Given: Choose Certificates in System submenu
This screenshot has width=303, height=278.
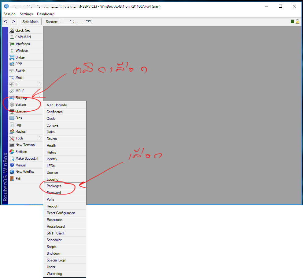Looking at the screenshot, I should point(65,112).
